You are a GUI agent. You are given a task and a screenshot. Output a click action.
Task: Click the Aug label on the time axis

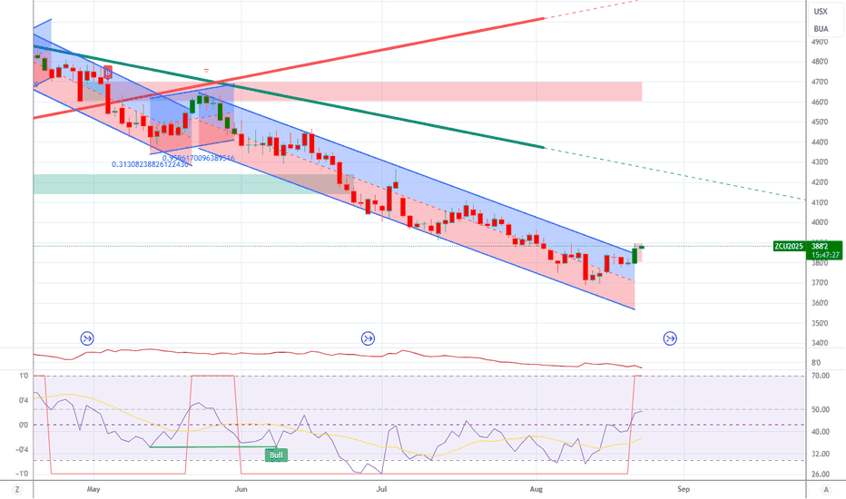click(536, 489)
